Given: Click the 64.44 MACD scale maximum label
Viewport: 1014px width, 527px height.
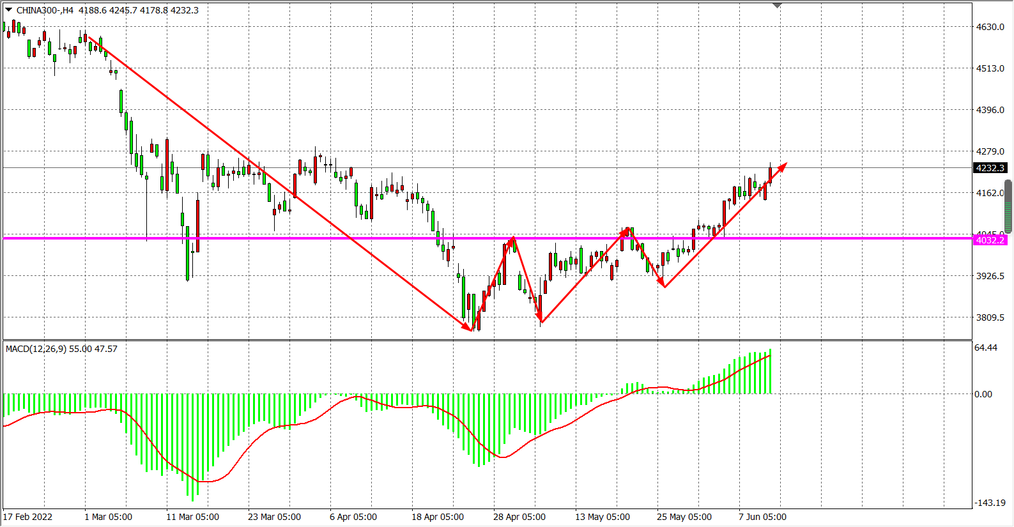Looking at the screenshot, I should pos(986,348).
